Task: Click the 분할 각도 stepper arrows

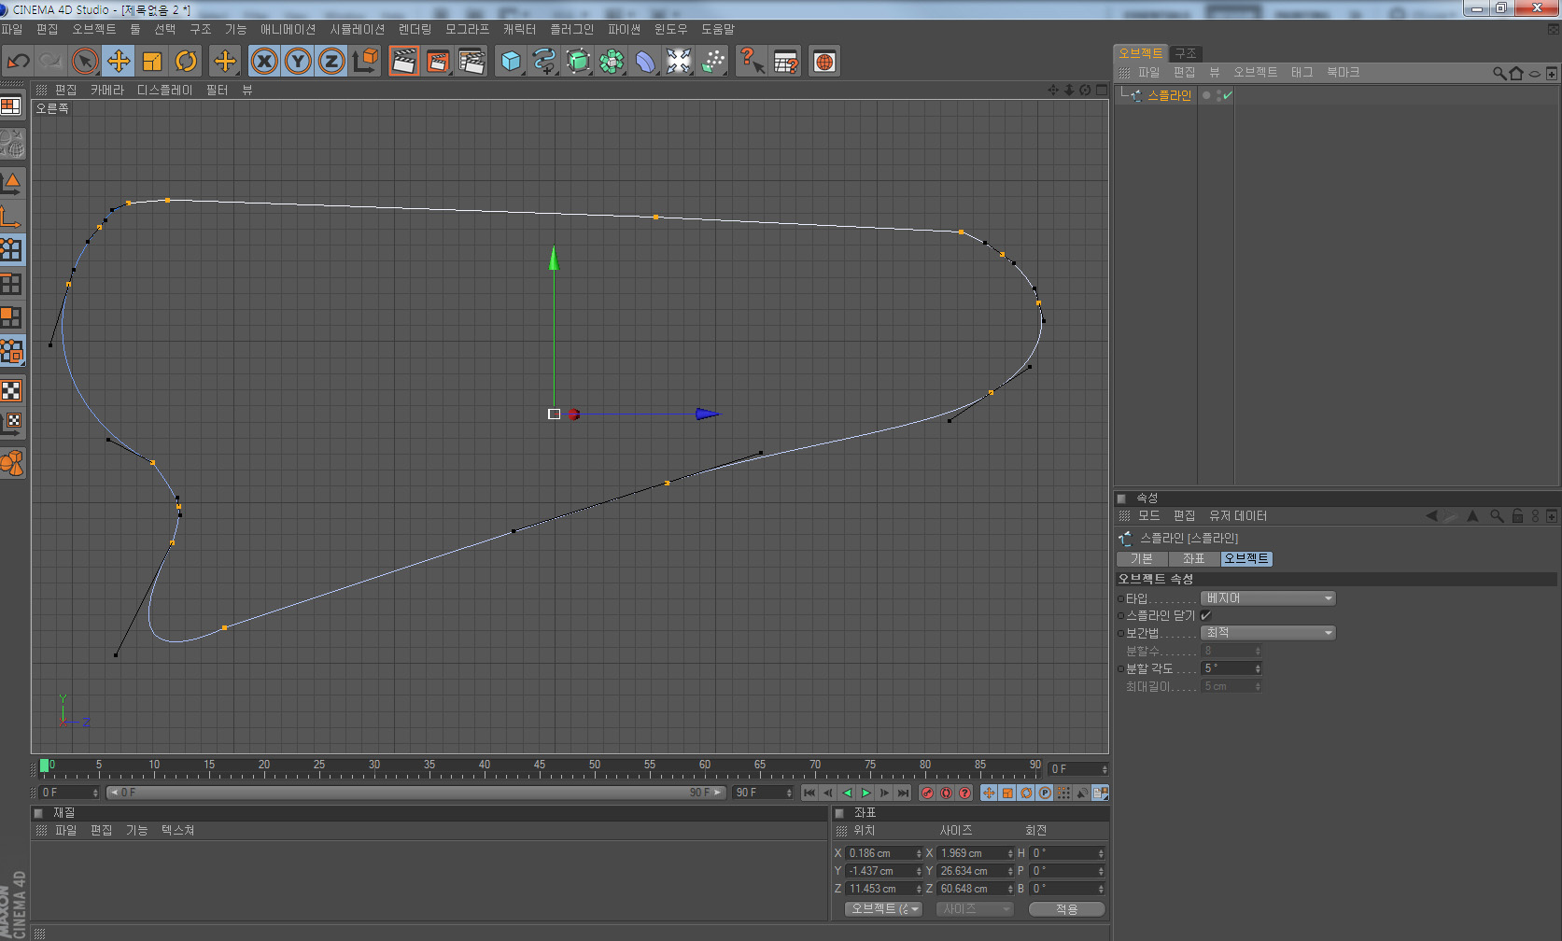Action: click(x=1258, y=668)
